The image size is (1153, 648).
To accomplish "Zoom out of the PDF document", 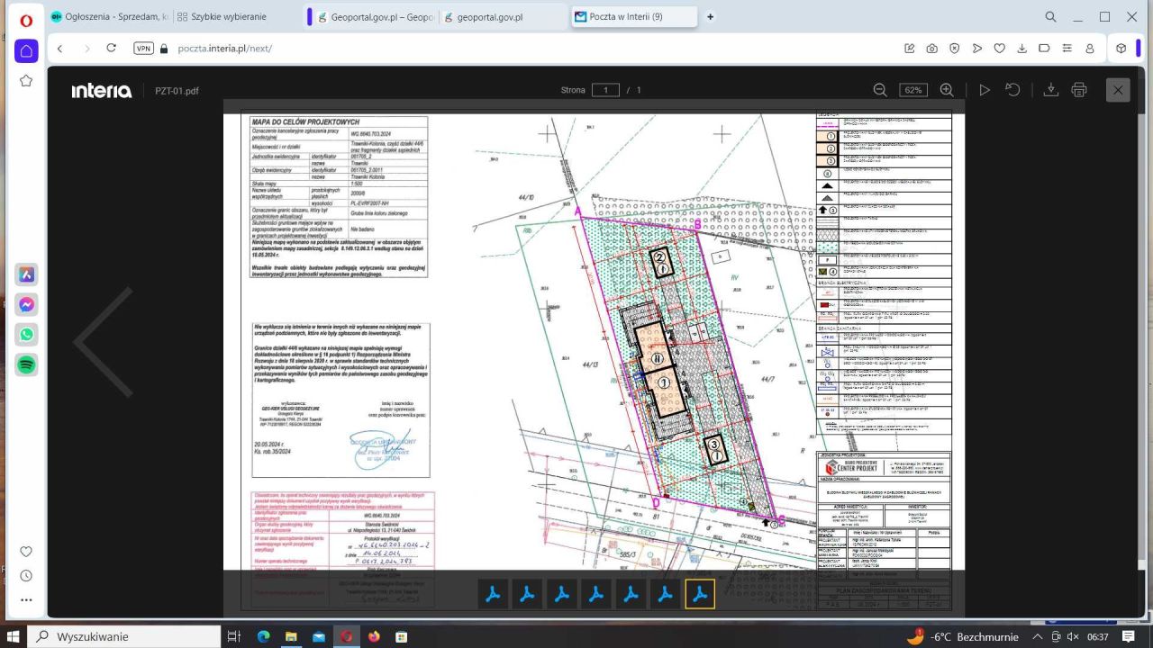I will [880, 90].
